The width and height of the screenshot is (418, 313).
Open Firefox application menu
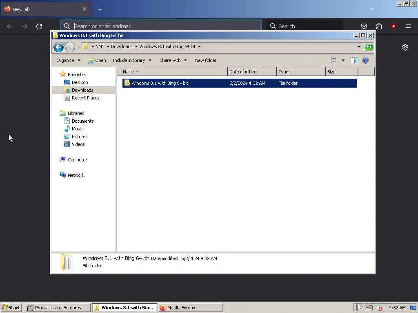pyautogui.click(x=408, y=26)
